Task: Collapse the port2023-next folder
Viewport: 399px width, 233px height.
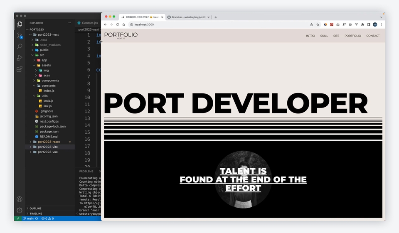Action: (30, 34)
